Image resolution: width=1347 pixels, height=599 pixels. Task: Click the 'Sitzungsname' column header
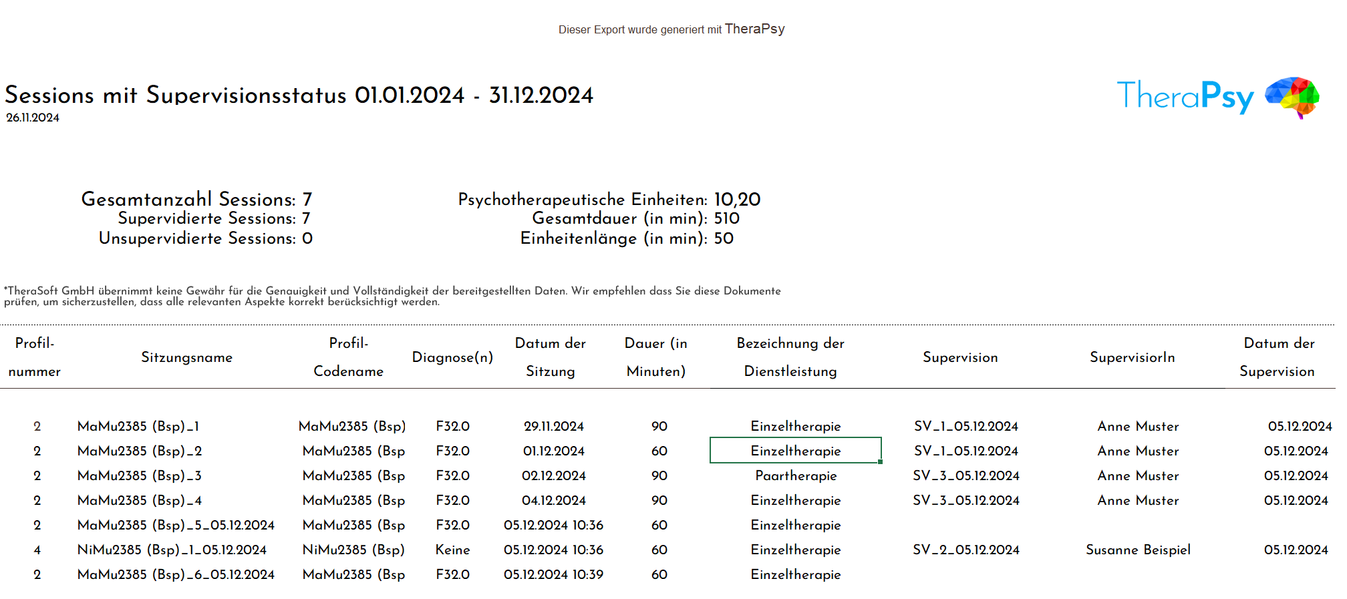pos(187,358)
